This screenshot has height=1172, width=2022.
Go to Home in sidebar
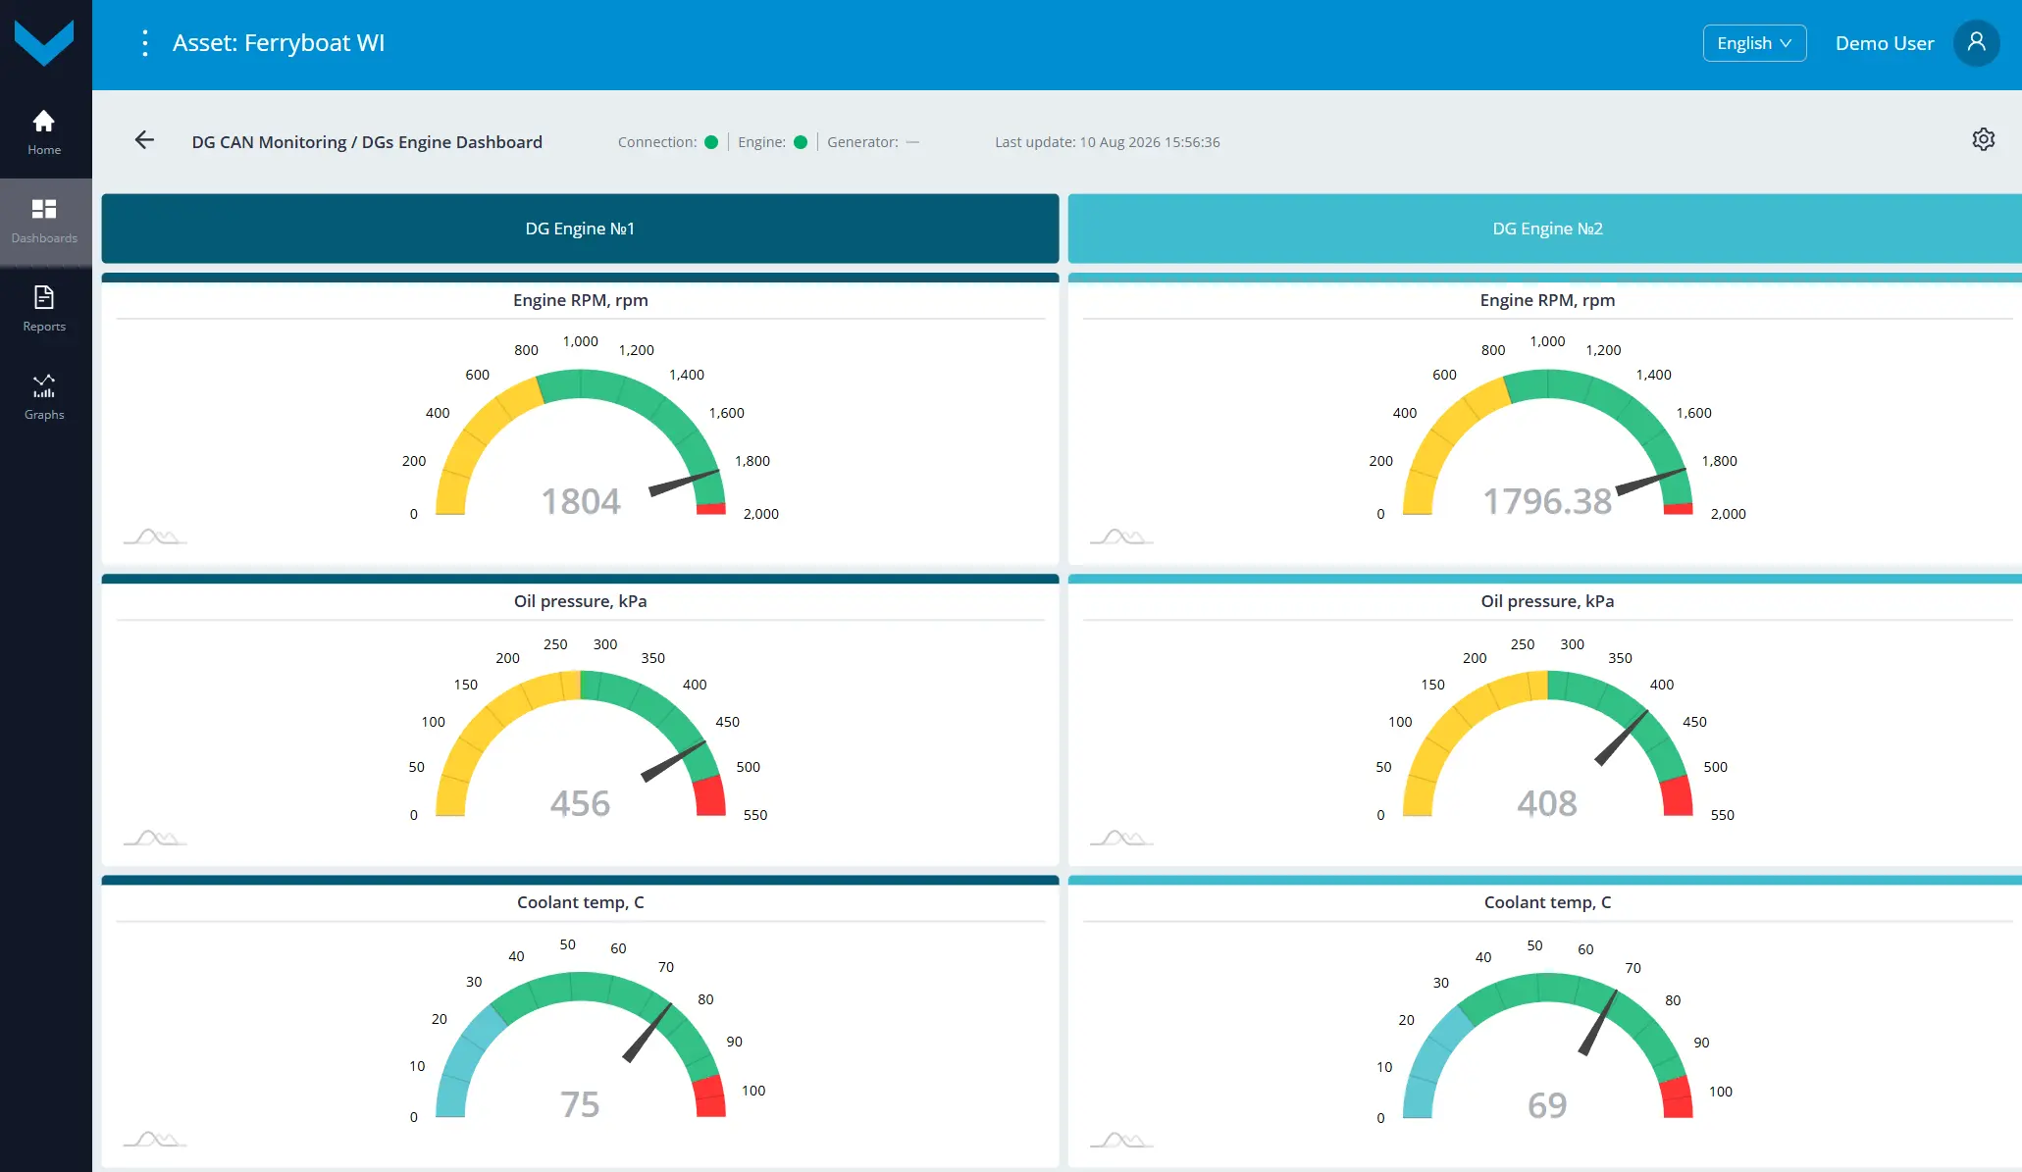pos(44,133)
